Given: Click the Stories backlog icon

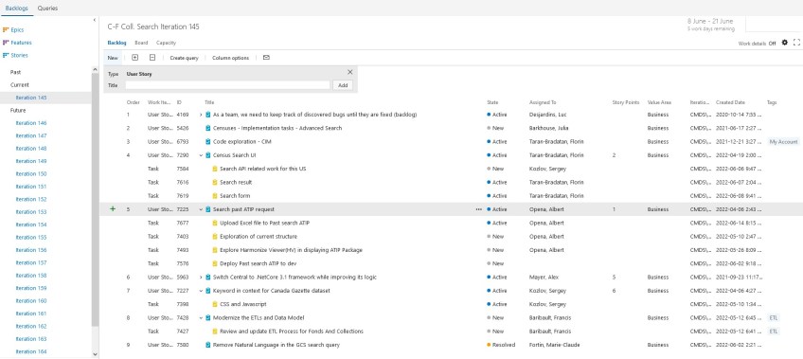Looking at the screenshot, I should [6, 55].
